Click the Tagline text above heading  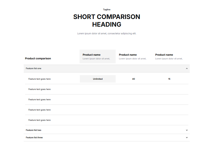click(x=107, y=9)
